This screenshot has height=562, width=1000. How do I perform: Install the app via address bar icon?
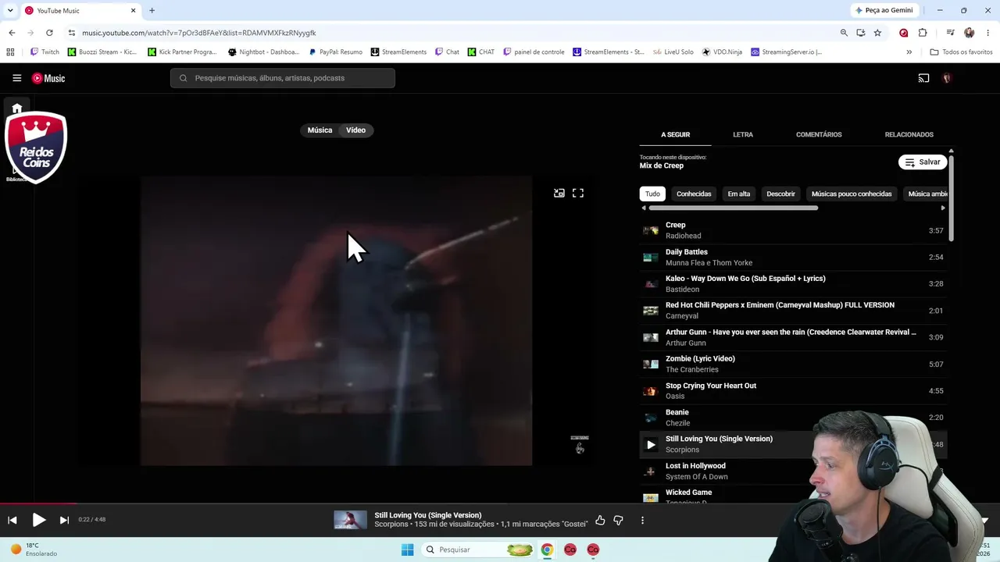[860, 33]
